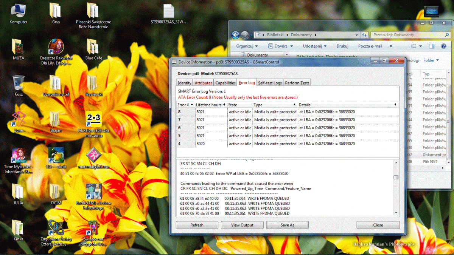Select the Wycieczki folder icon
This screenshot has width=454, height=255.
coord(93,86)
